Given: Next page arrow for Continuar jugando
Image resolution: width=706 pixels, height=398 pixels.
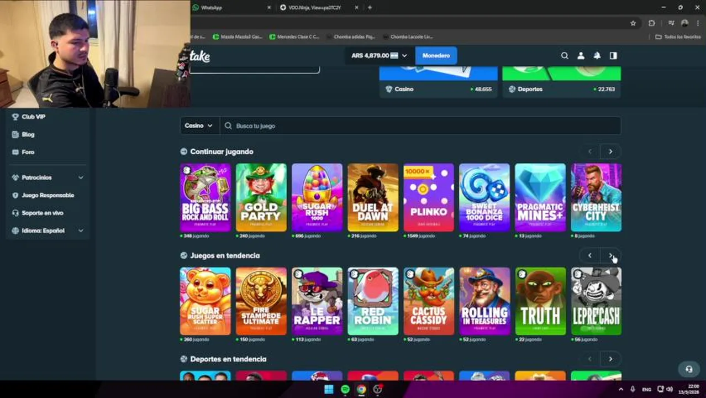Looking at the screenshot, I should pyautogui.click(x=610, y=151).
